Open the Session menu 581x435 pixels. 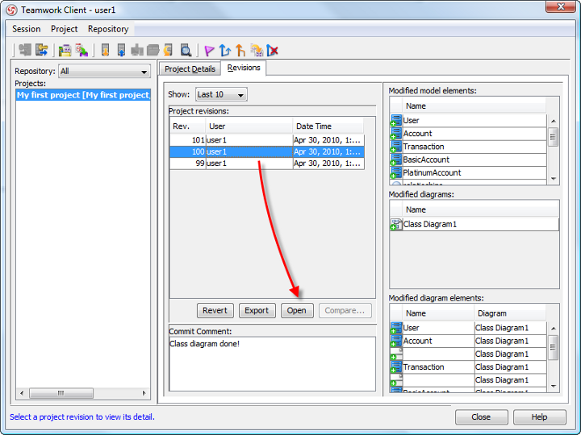(27, 29)
